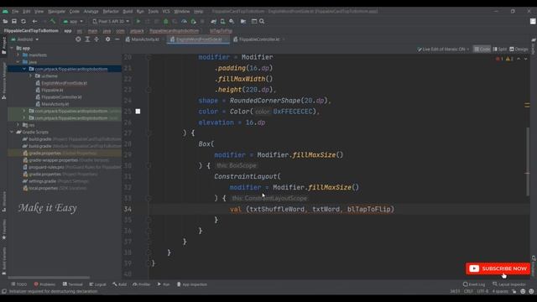Open the File menu
The height and width of the screenshot is (302, 537).
click(15, 11)
